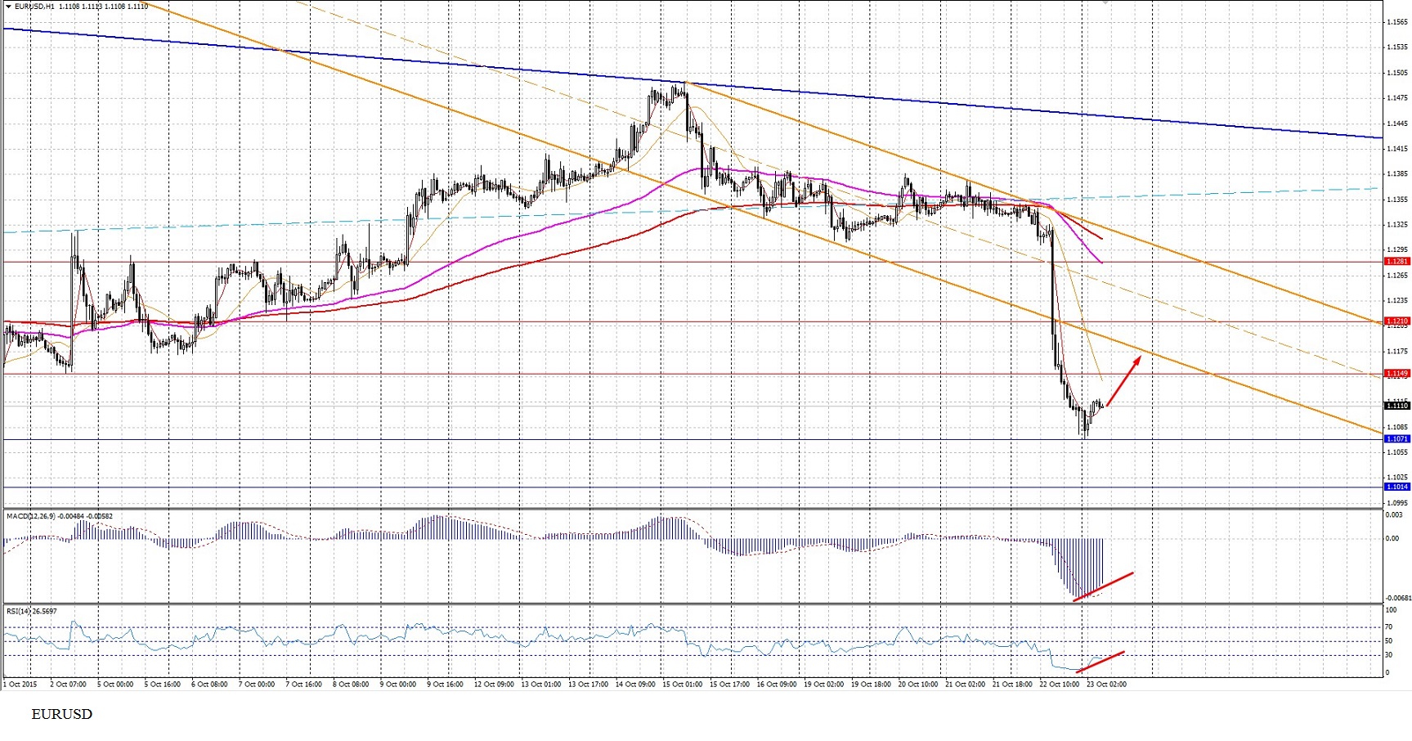Click the blue 1.1014 price label

coord(1396,487)
